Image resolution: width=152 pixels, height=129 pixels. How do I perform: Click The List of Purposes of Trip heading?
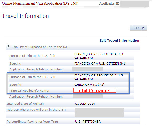click(41, 47)
